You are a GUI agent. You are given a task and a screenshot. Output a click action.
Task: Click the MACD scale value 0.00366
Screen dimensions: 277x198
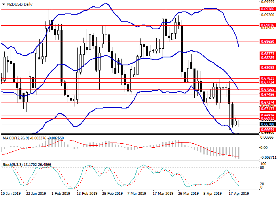[x=267, y=137]
